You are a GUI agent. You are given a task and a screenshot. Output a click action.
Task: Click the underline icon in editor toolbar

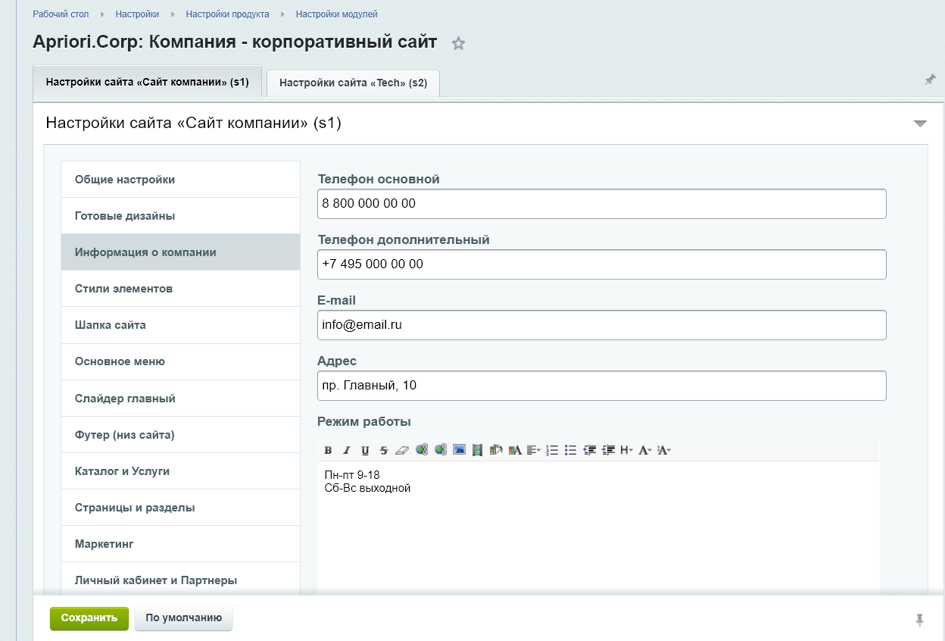[365, 450]
